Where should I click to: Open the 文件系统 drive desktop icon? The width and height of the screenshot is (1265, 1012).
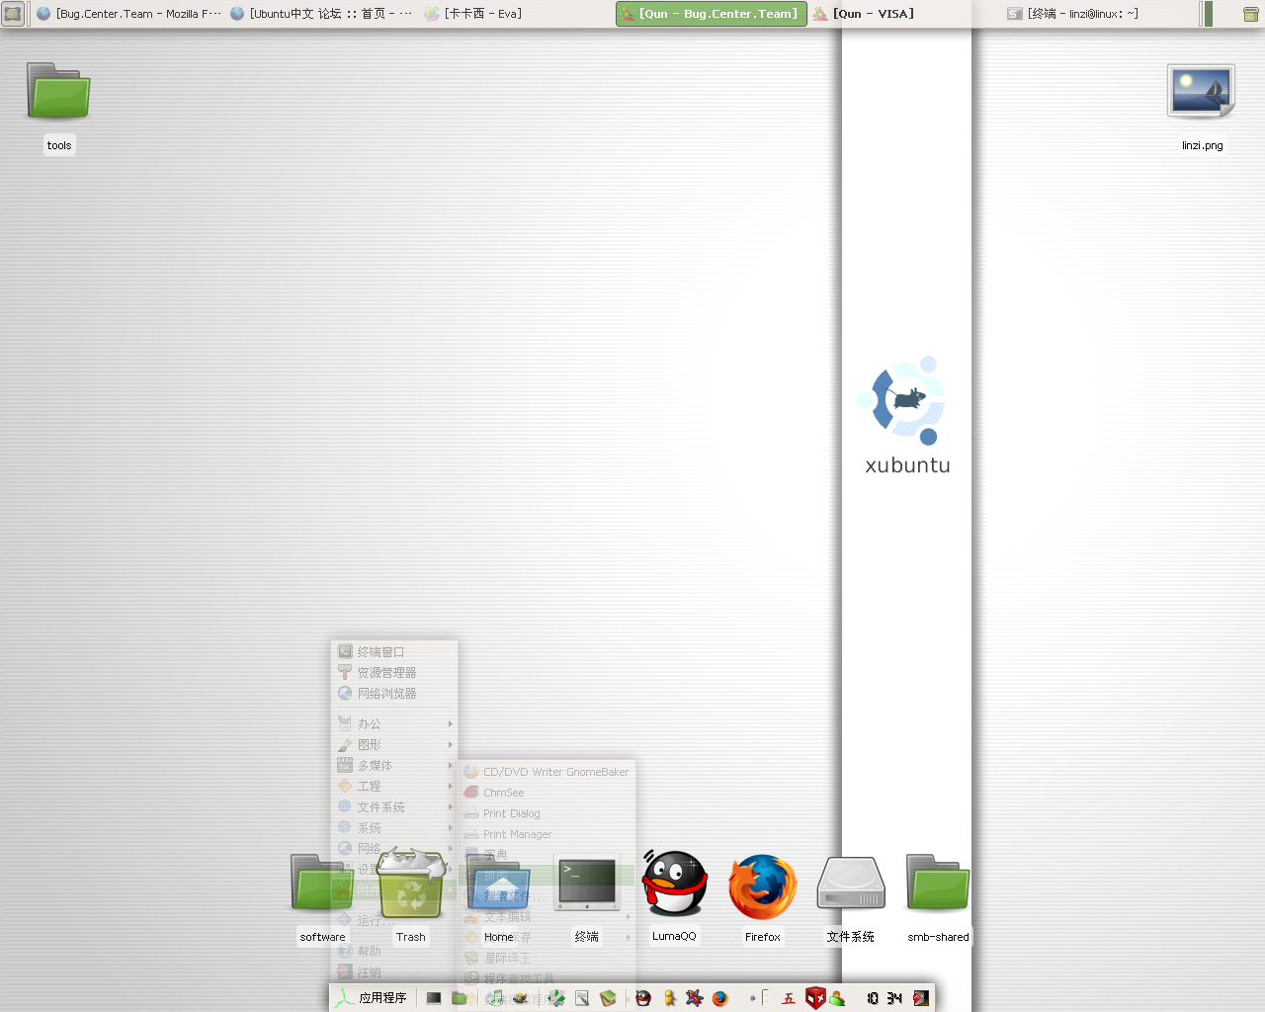click(850, 883)
